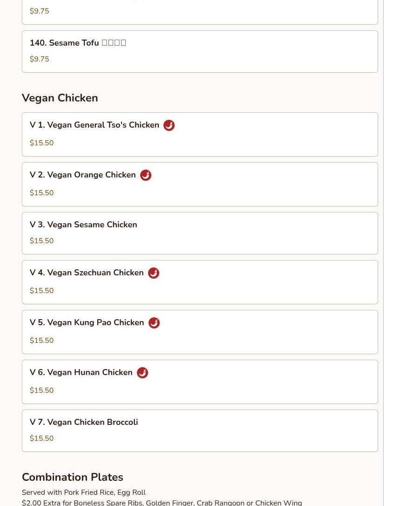Image resolution: width=393 pixels, height=506 pixels.
Task: Click the Combination Plates section heading
Action: (73, 477)
